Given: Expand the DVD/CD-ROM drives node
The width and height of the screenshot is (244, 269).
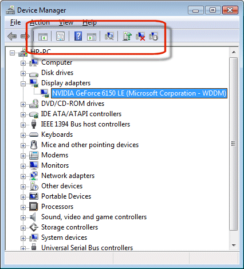Looking at the screenshot, I should point(23,104).
